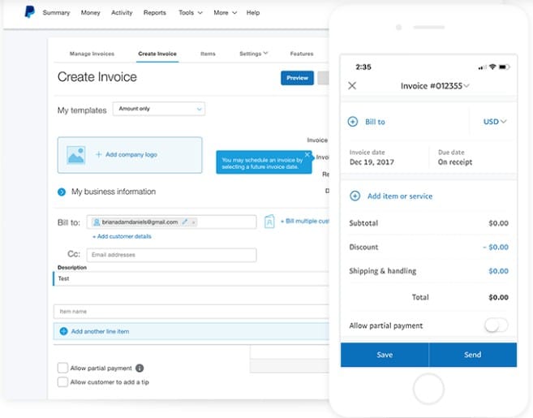Click invoice date Dec 19, 2017

tap(372, 162)
